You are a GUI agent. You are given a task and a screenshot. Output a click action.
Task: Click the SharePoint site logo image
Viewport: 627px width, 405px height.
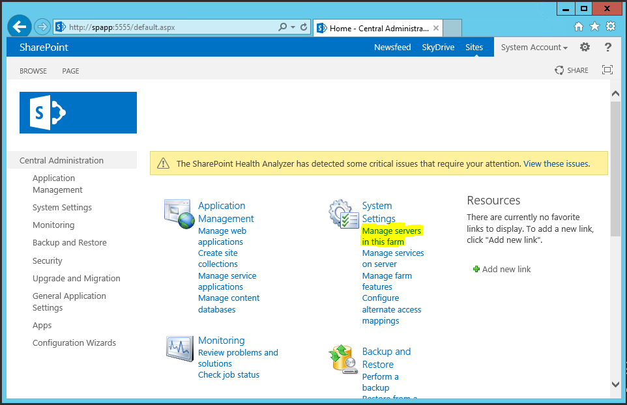(x=78, y=113)
